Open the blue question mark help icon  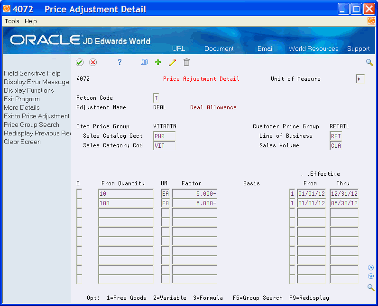tap(120, 62)
